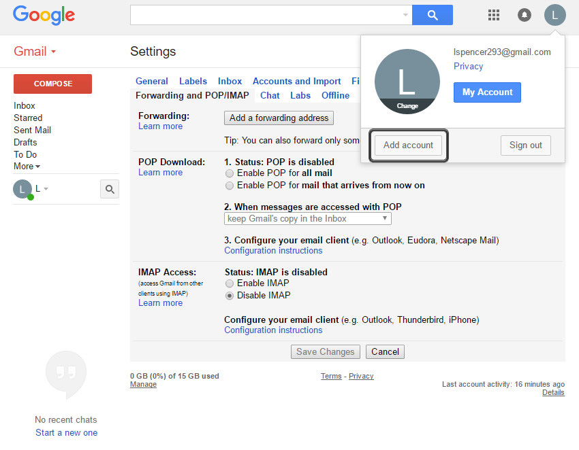The image size is (579, 450).
Task: Expand the More labels list
Action: pos(27,167)
